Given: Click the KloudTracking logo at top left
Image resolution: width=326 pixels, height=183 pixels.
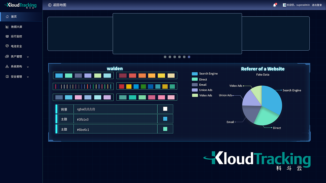Looking at the screenshot, I should [20, 5].
